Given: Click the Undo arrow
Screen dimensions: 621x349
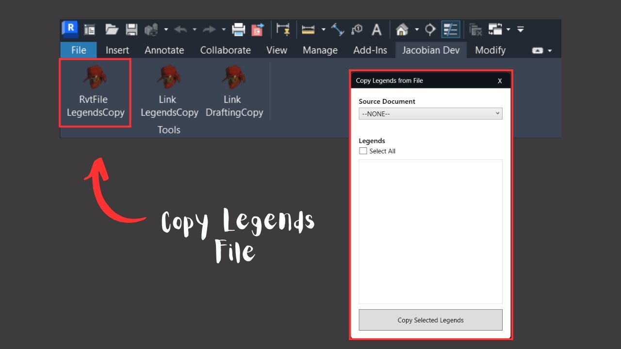Looking at the screenshot, I should click(180, 30).
